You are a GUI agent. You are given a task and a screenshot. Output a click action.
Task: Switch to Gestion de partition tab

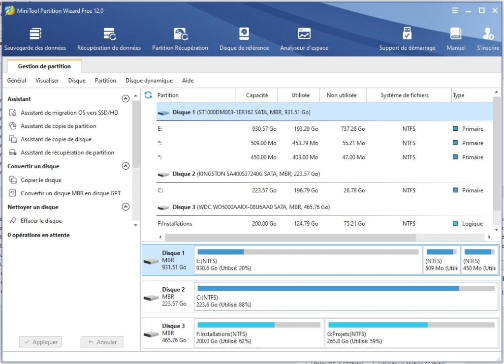pos(44,66)
